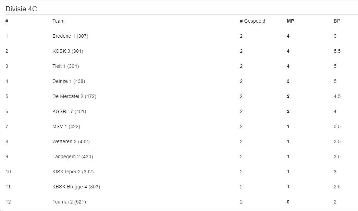Open the KGSRL 7 (401) team

pyautogui.click(x=69, y=111)
